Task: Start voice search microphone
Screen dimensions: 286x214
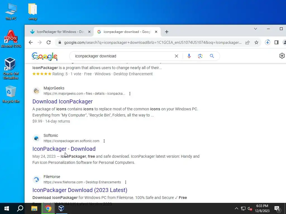Action: pyautogui.click(x=189, y=56)
